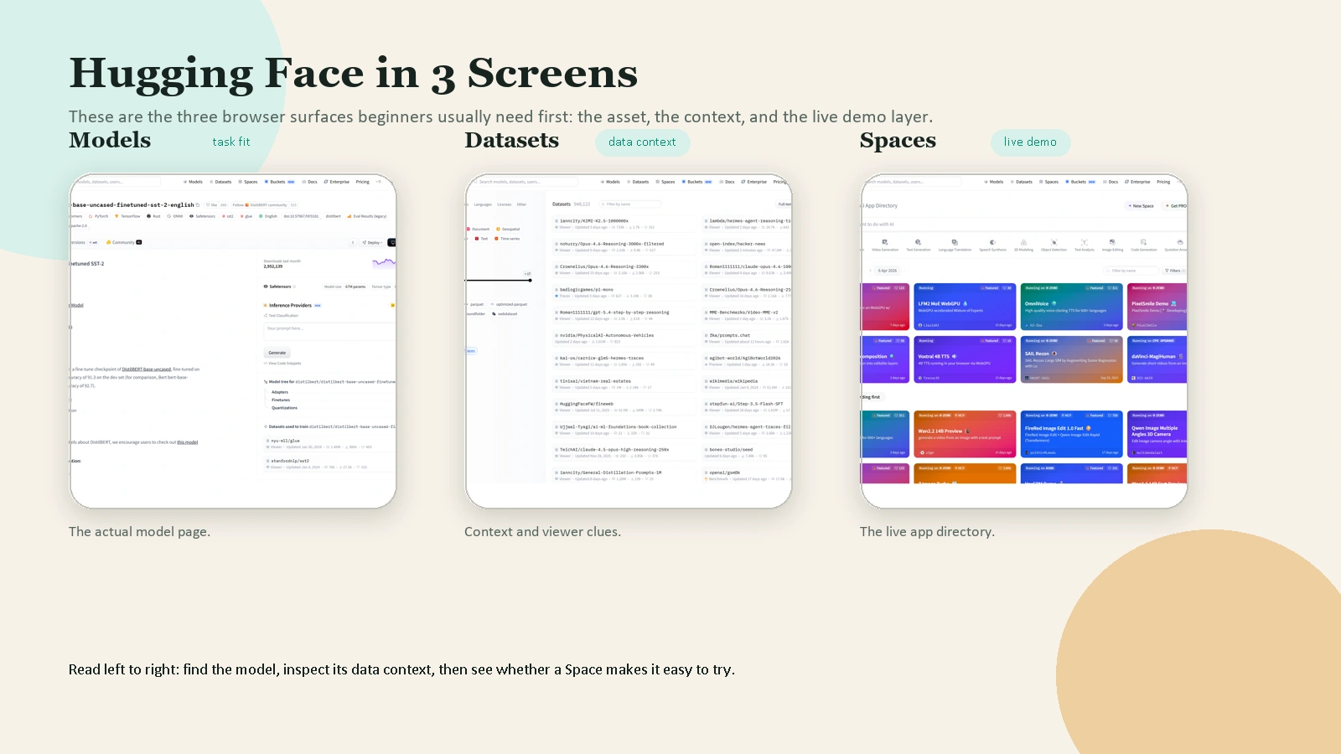Select the 3D Modeling category icon
The width and height of the screenshot is (1341, 754).
[x=1023, y=244]
